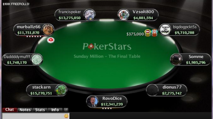Click Somme's avatar image
This screenshot has height=119, width=213.
click(177, 59)
